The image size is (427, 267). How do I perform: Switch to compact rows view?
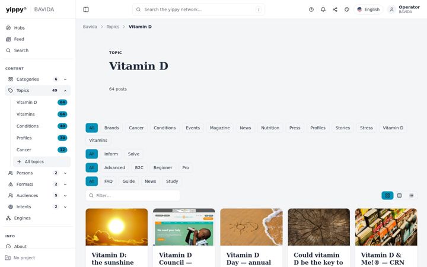point(399,196)
